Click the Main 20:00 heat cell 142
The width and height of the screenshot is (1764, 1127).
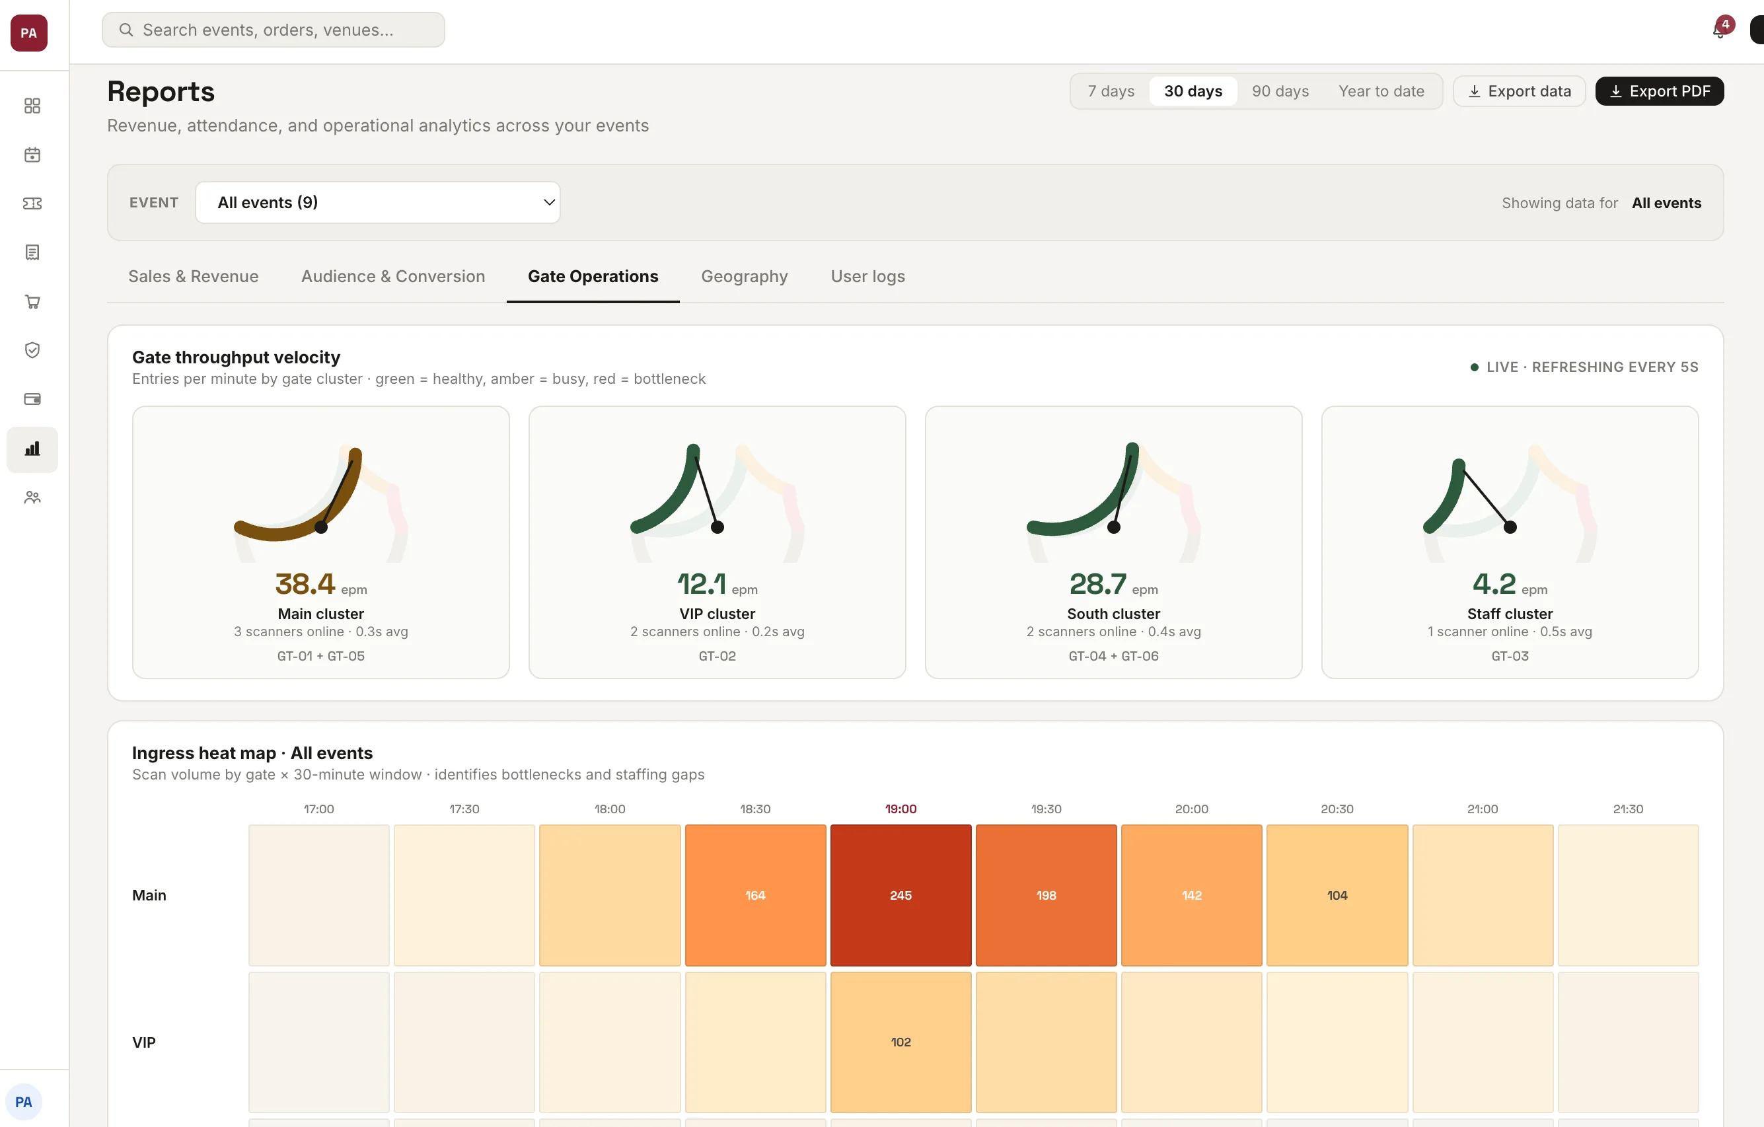[x=1191, y=895]
